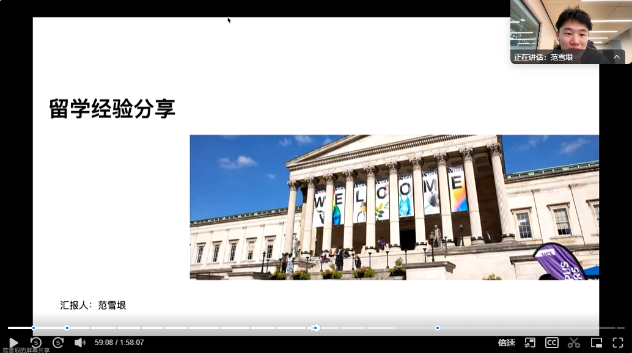Rewind the video 5 seconds
The image size is (632, 353).
(x=35, y=343)
